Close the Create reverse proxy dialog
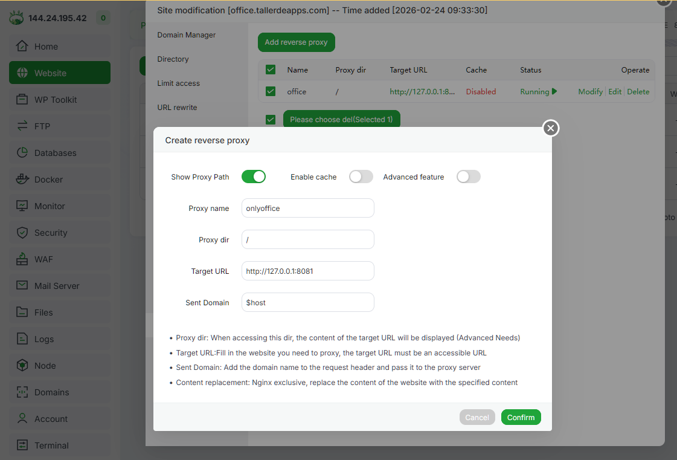Image resolution: width=677 pixels, height=460 pixels. pyautogui.click(x=550, y=128)
